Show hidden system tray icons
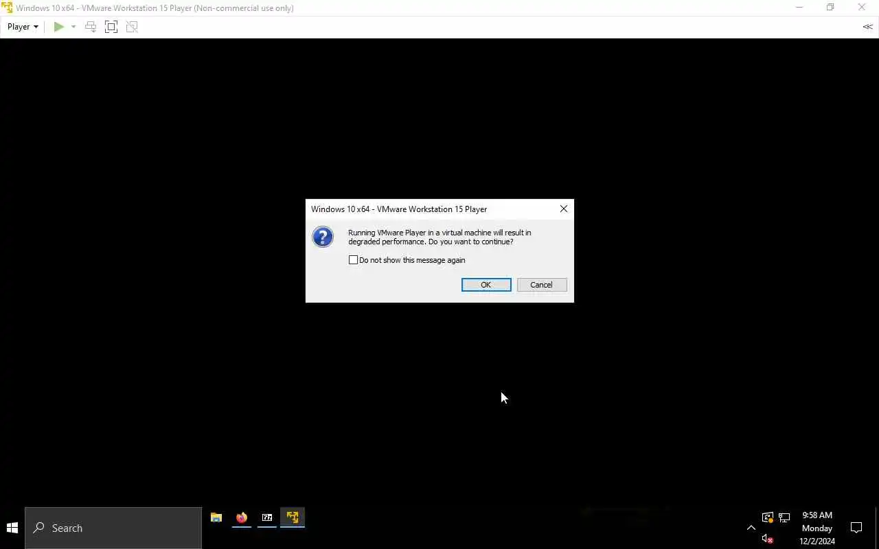879x549 pixels. pos(751,528)
